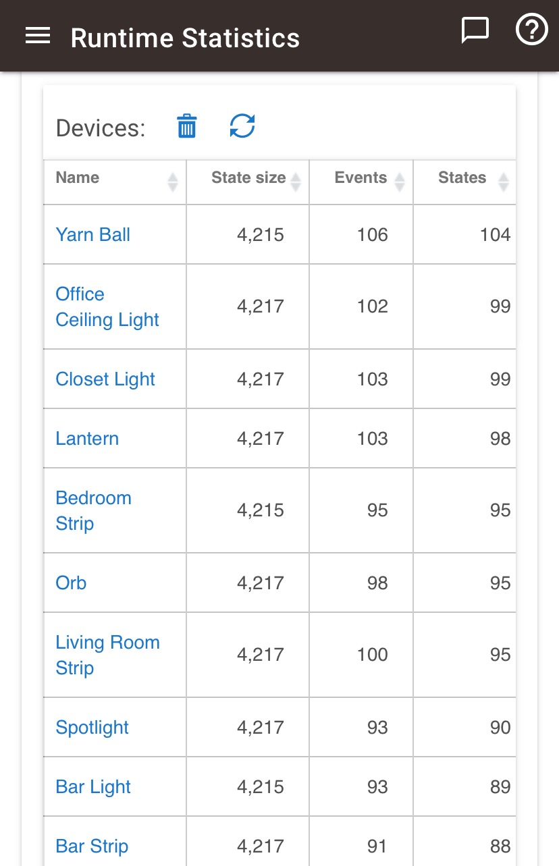The width and height of the screenshot is (559, 866).
Task: Open the Bar Light device link
Action: pyautogui.click(x=93, y=787)
